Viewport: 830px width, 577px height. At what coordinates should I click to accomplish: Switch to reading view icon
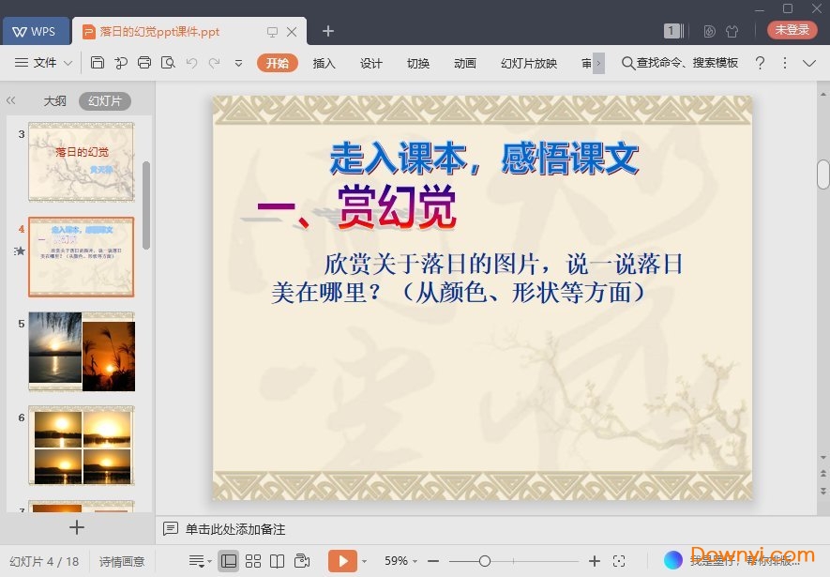point(277,561)
